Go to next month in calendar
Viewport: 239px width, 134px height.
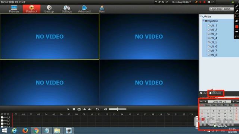(x=233, y=102)
